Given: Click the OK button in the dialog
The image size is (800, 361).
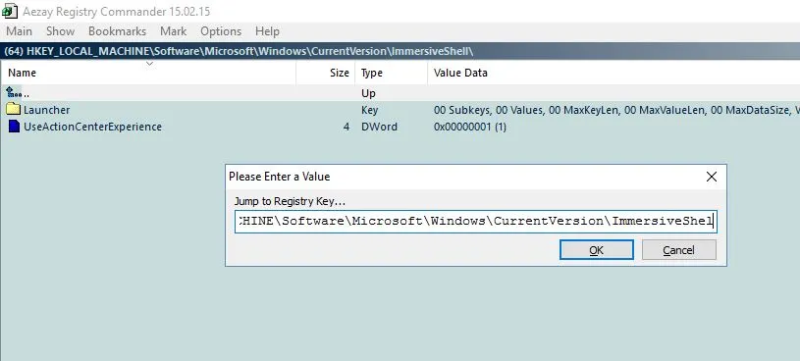Looking at the screenshot, I should [597, 250].
